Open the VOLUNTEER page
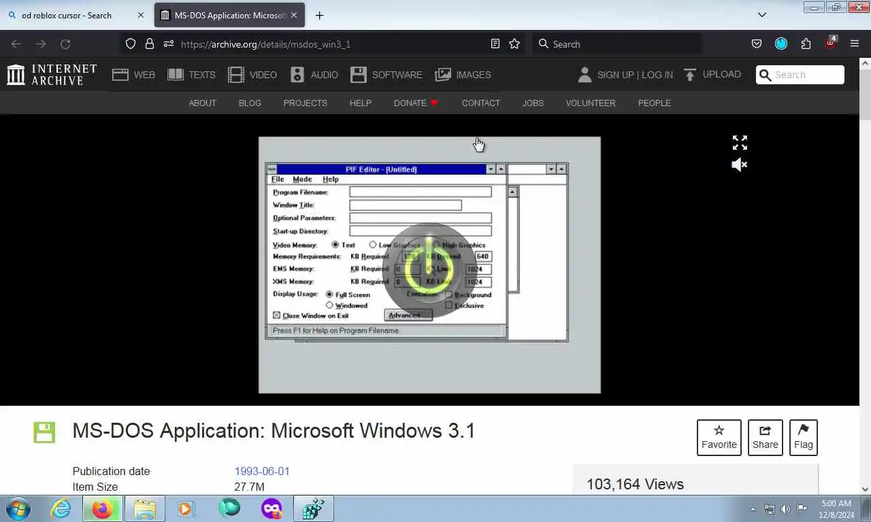871x522 pixels. pos(591,103)
